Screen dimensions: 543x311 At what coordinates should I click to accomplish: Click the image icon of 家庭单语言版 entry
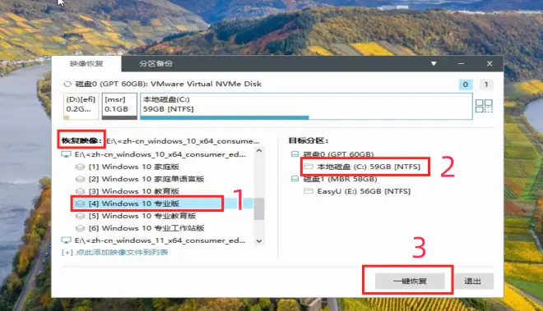(x=80, y=179)
